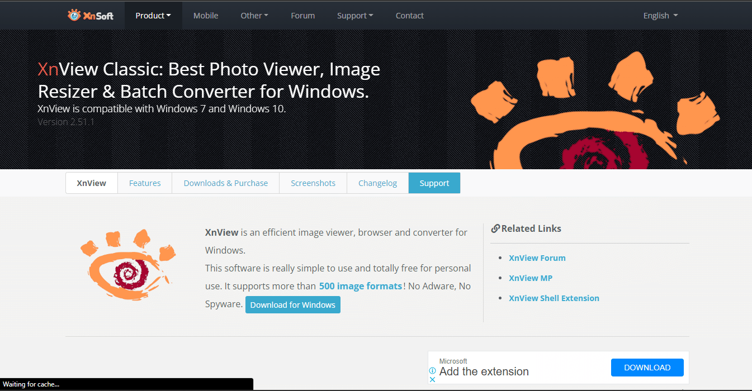The height and width of the screenshot is (391, 752).
Task: Select the XnView tab
Action: 92,183
